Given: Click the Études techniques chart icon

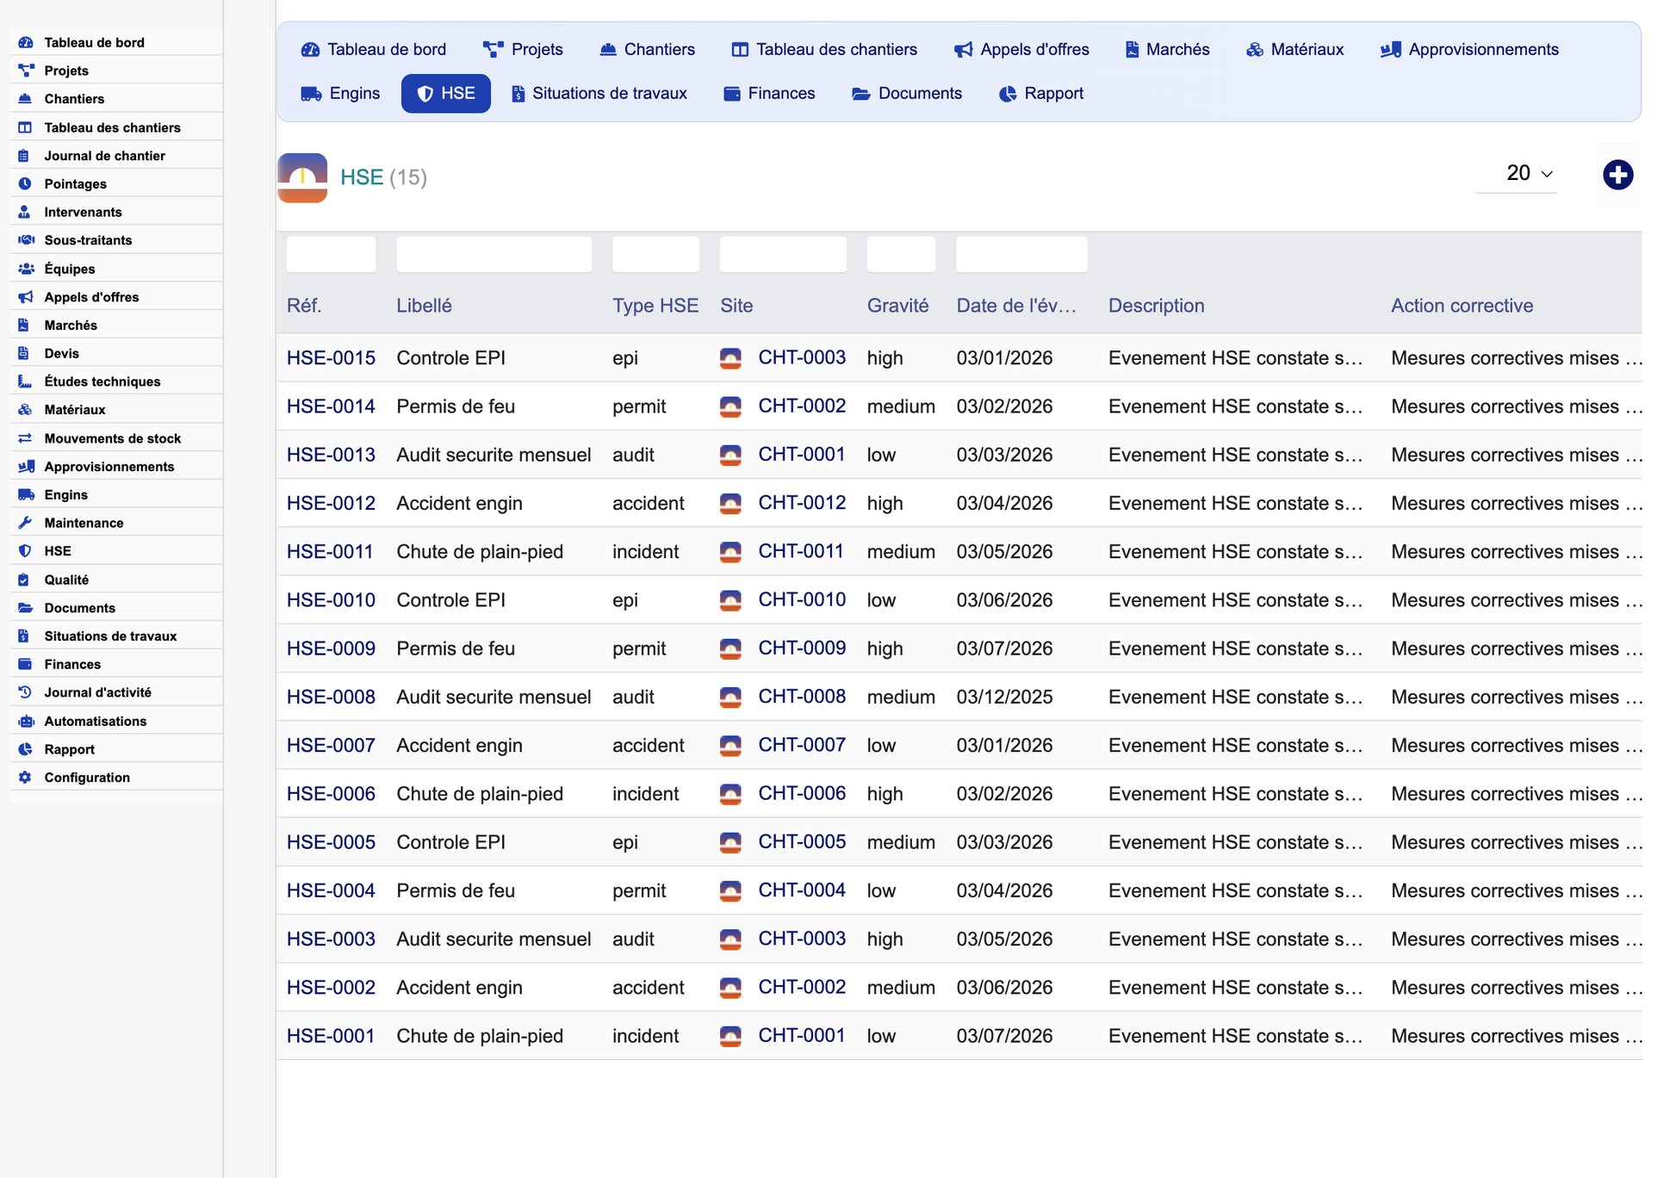Looking at the screenshot, I should coord(26,381).
